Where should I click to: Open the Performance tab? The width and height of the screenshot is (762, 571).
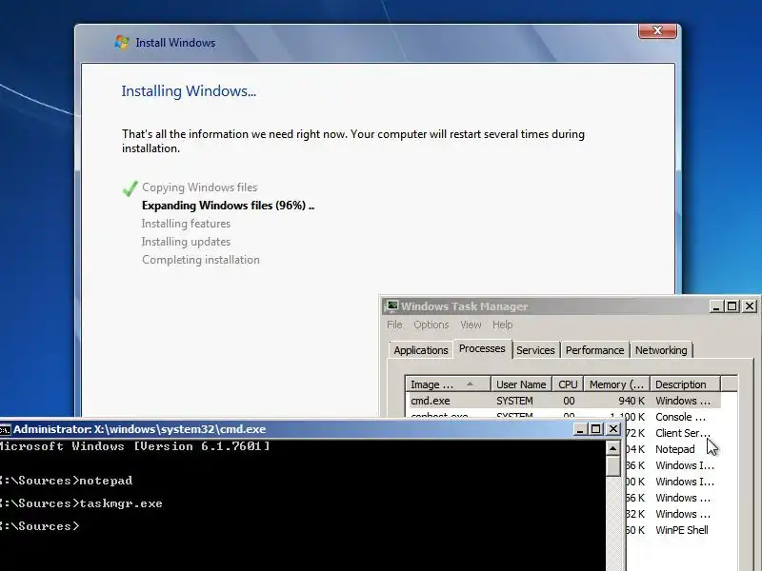click(594, 350)
